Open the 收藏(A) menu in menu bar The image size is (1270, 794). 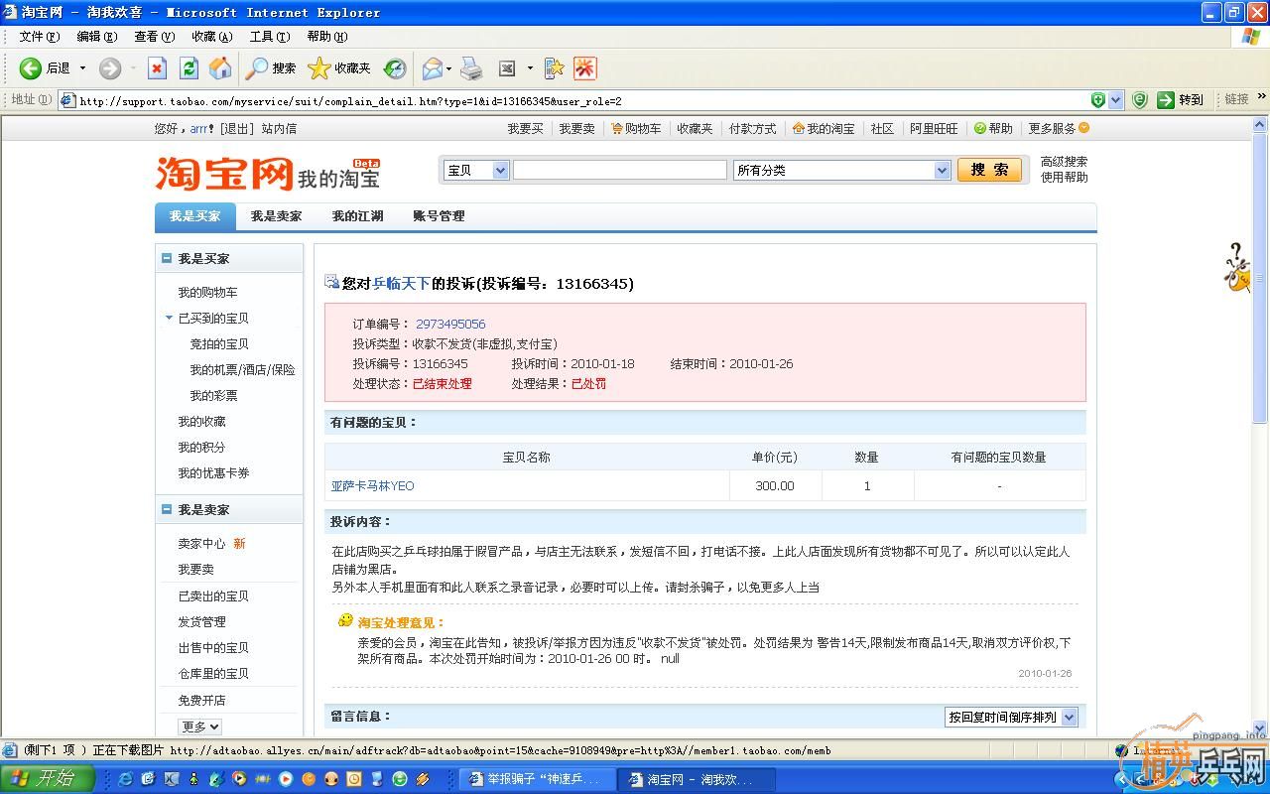point(211,37)
